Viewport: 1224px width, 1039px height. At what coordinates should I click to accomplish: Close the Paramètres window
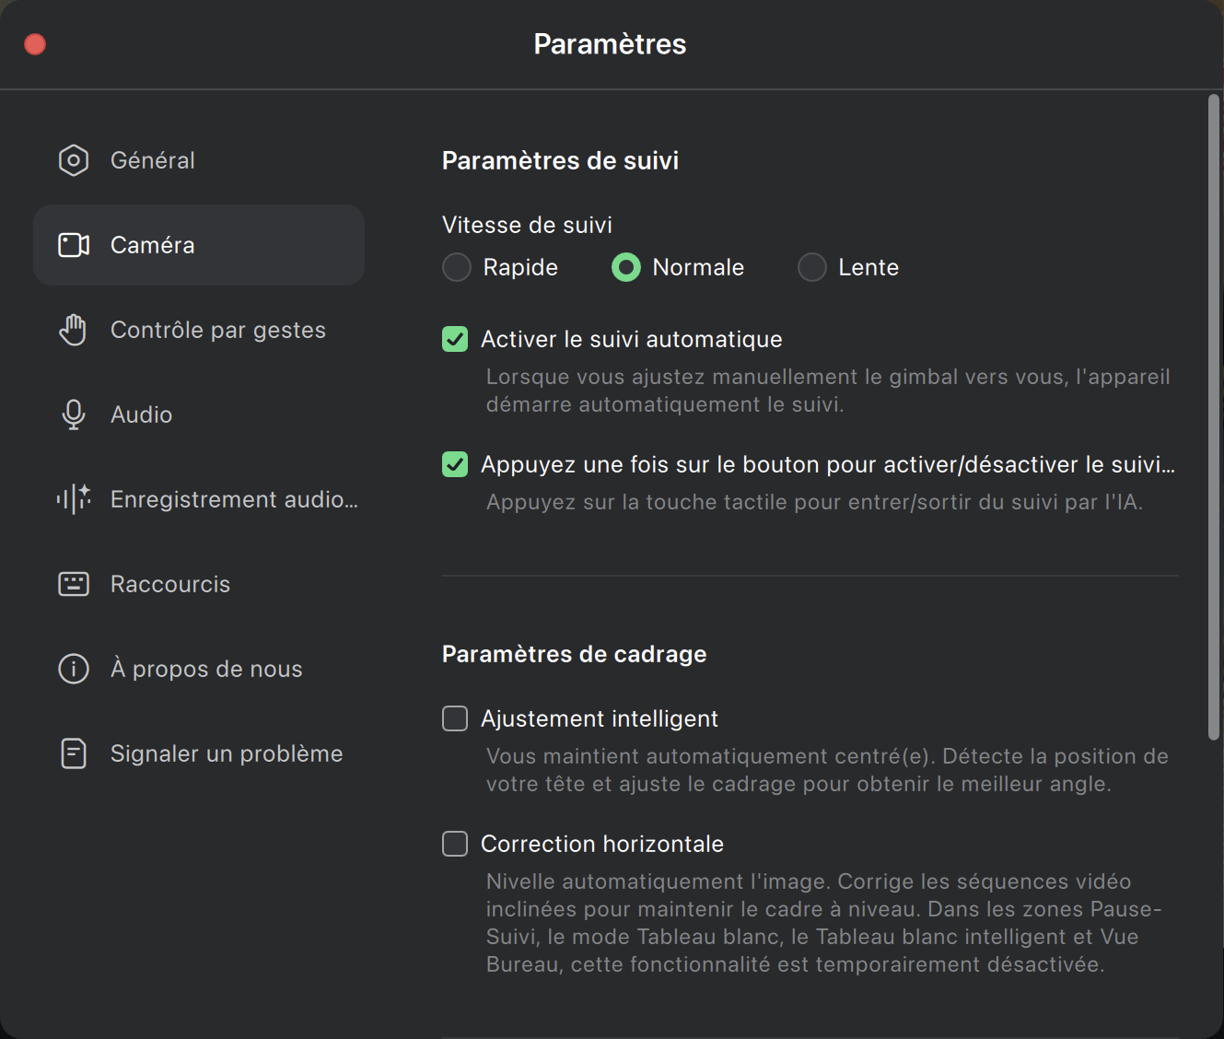click(35, 44)
